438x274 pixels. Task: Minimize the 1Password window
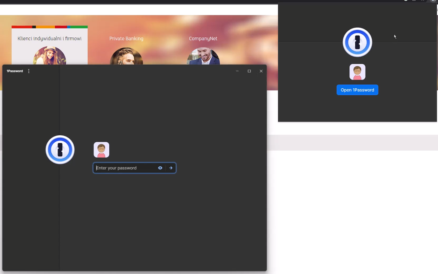tap(237, 71)
